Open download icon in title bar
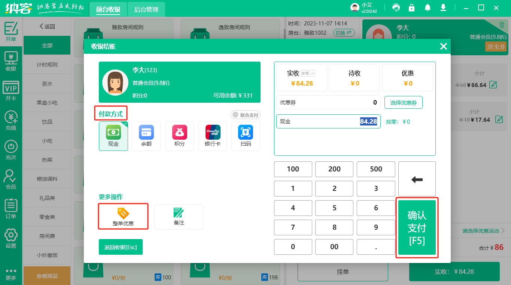Image resolution: width=511 pixels, height=285 pixels. coord(443,7)
